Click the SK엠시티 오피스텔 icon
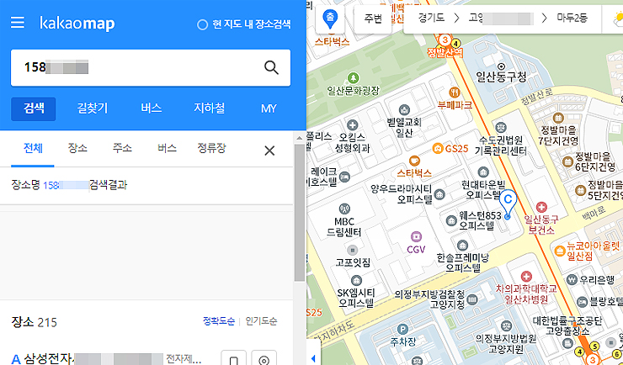Image resolution: width=623 pixels, height=365 pixels. click(x=356, y=280)
